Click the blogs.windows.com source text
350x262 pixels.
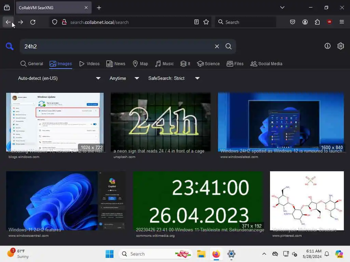click(24, 157)
